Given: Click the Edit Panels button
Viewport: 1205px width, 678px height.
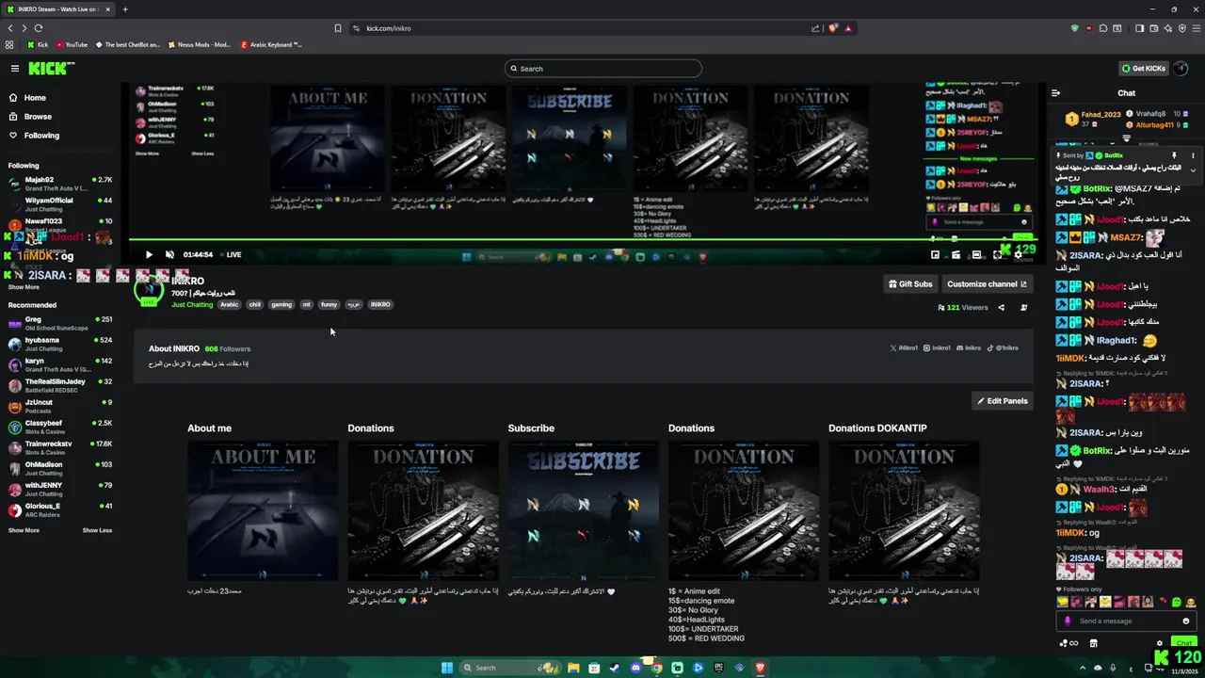Looking at the screenshot, I should point(1003,401).
